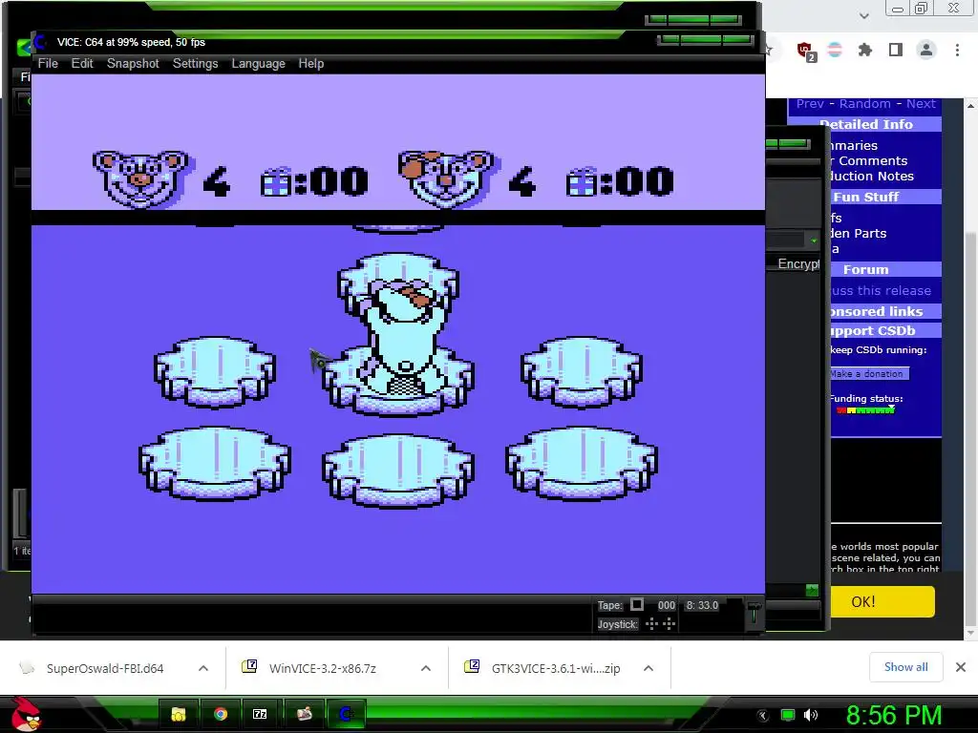Viewport: 978px width, 733px height.
Task: Open the file explorer taskbar icon
Action: [179, 714]
